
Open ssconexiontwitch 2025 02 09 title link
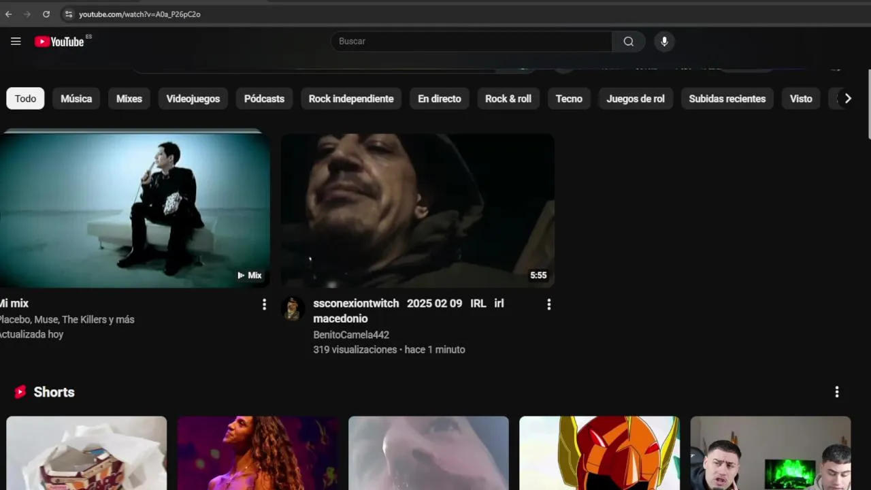click(408, 311)
